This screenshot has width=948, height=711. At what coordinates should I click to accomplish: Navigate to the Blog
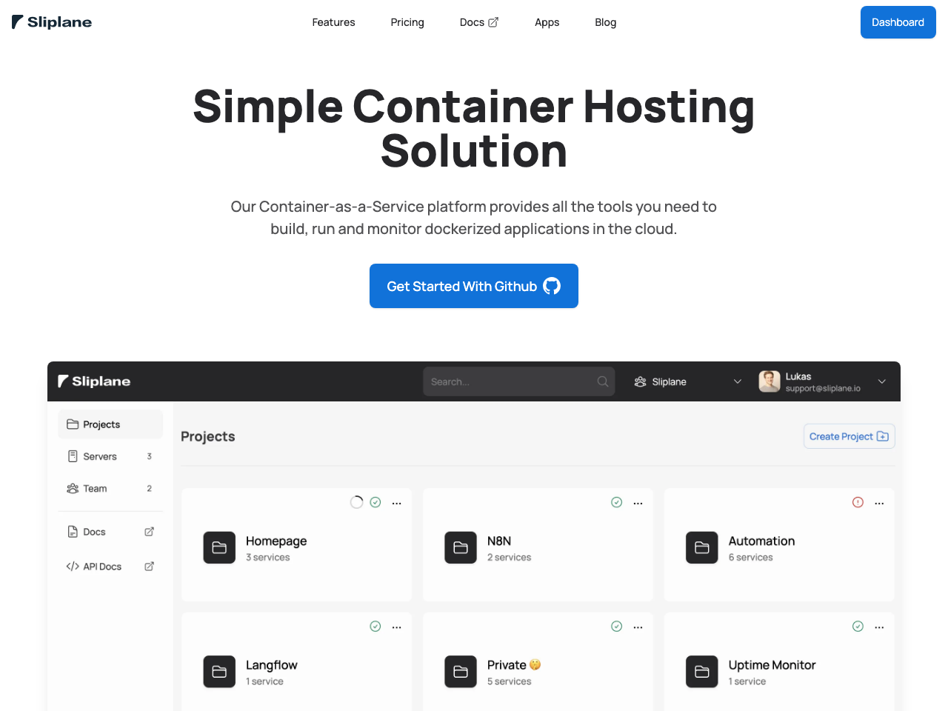pyautogui.click(x=605, y=22)
